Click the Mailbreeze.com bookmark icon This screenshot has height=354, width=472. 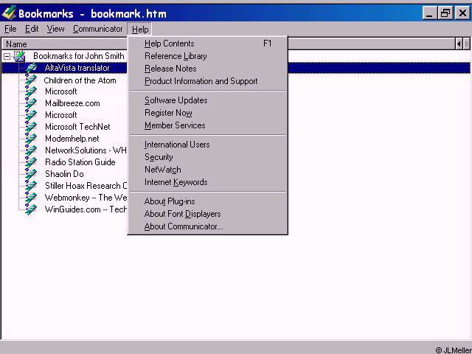31,103
